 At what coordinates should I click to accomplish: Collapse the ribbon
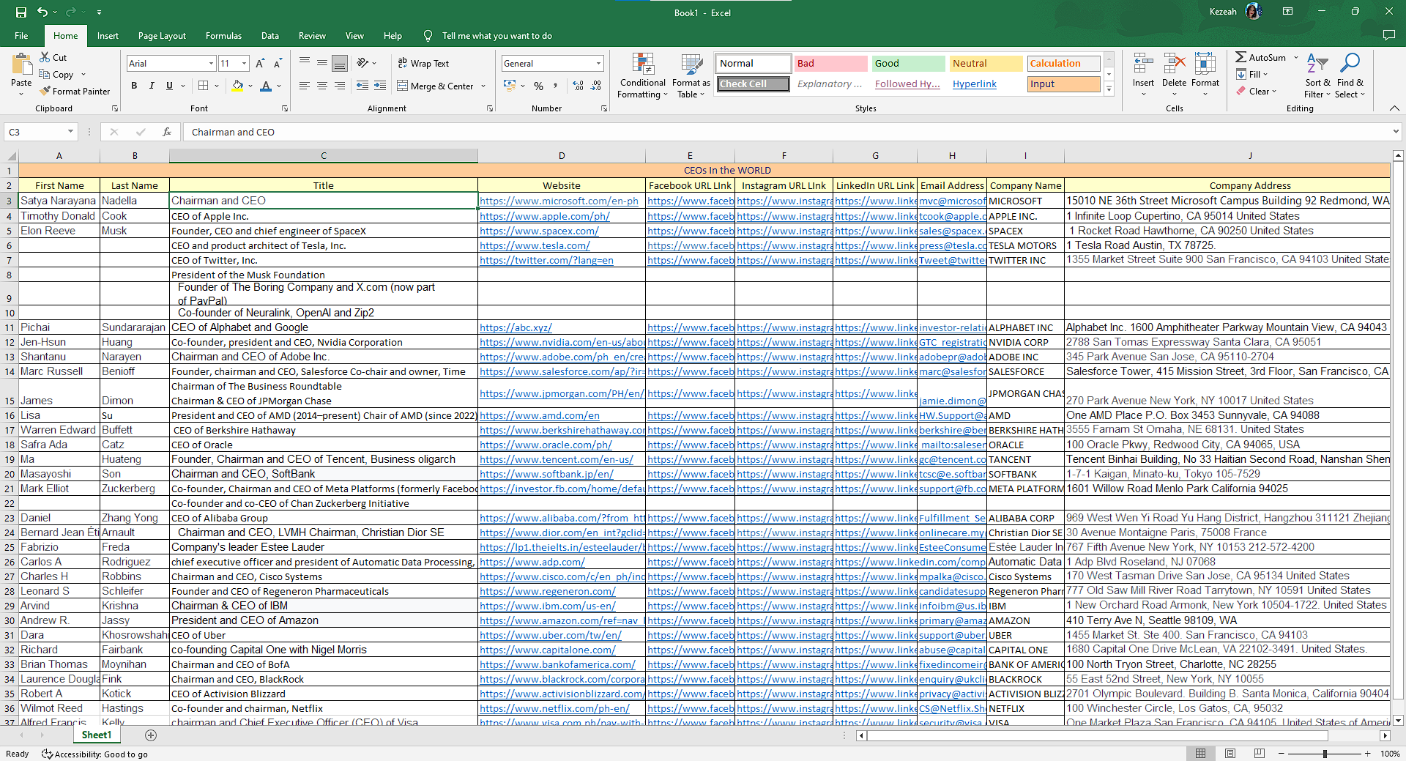pos(1394,108)
